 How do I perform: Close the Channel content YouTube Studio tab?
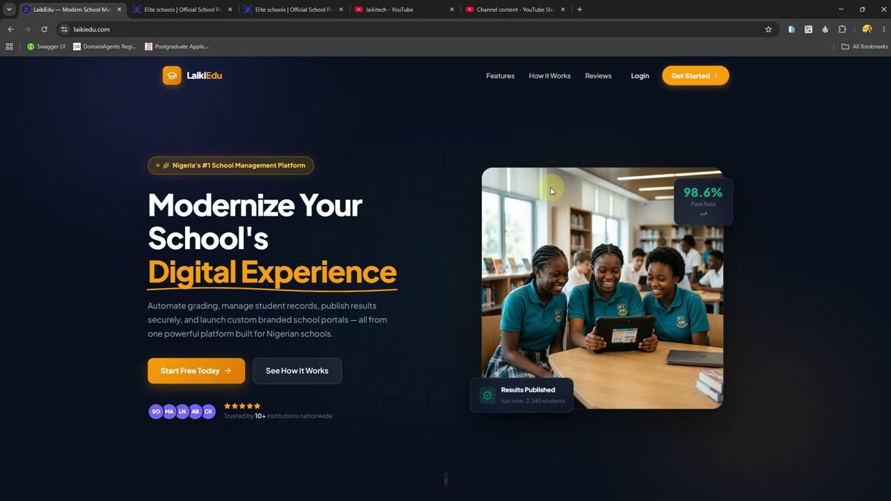click(562, 10)
